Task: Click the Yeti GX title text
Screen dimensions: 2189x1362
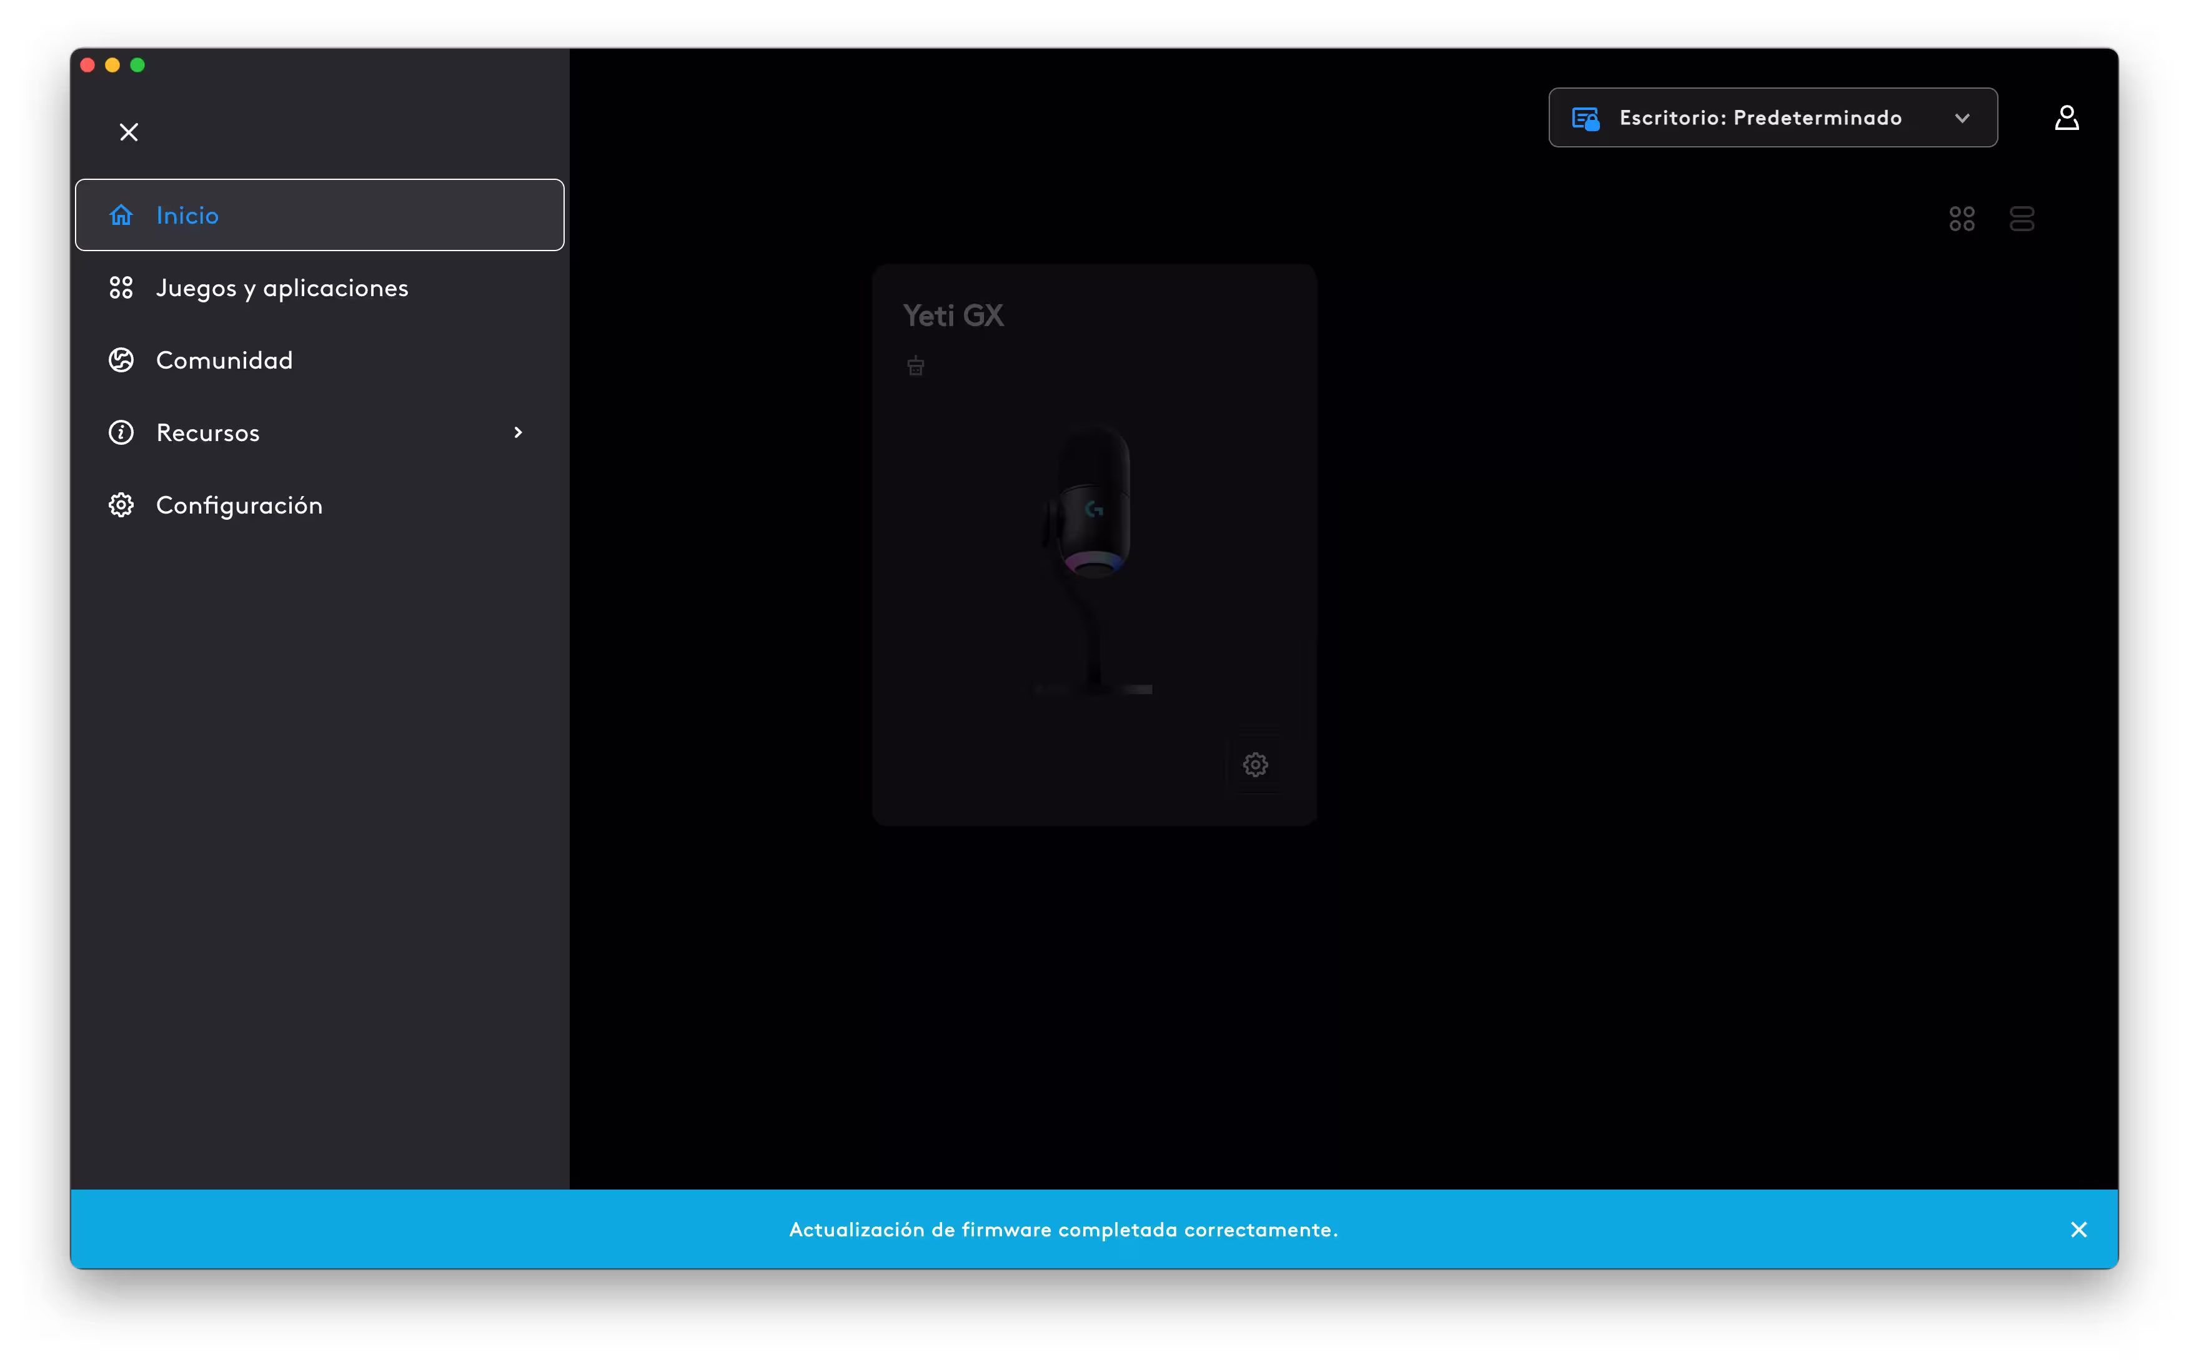Action: [x=953, y=316]
